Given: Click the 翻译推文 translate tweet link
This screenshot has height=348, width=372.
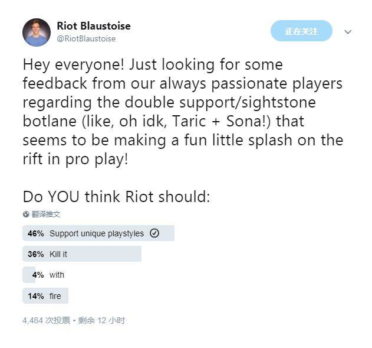Looking at the screenshot, I should coord(46,214).
